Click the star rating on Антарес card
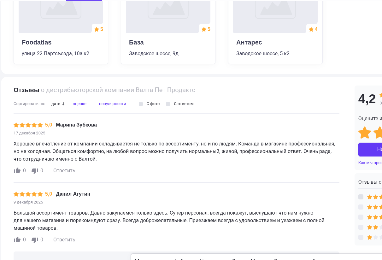The width and height of the screenshot is (382, 260). tap(313, 29)
